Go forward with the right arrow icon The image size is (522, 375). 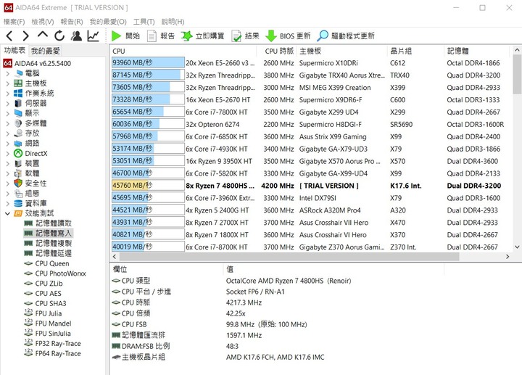(25, 36)
